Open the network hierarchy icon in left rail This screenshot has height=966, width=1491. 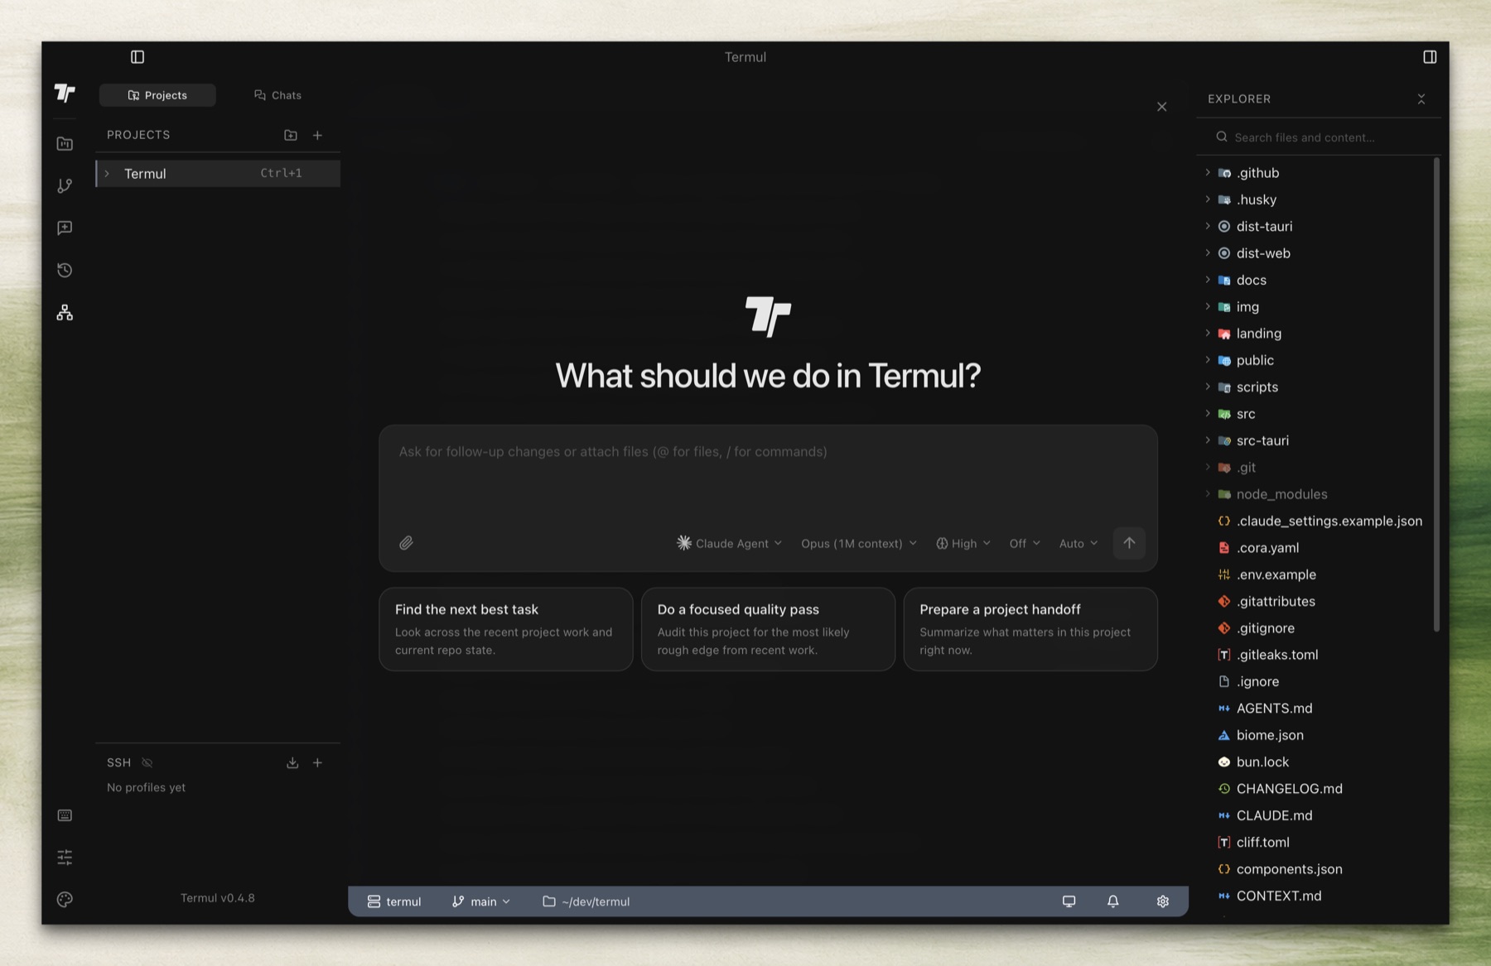click(65, 313)
